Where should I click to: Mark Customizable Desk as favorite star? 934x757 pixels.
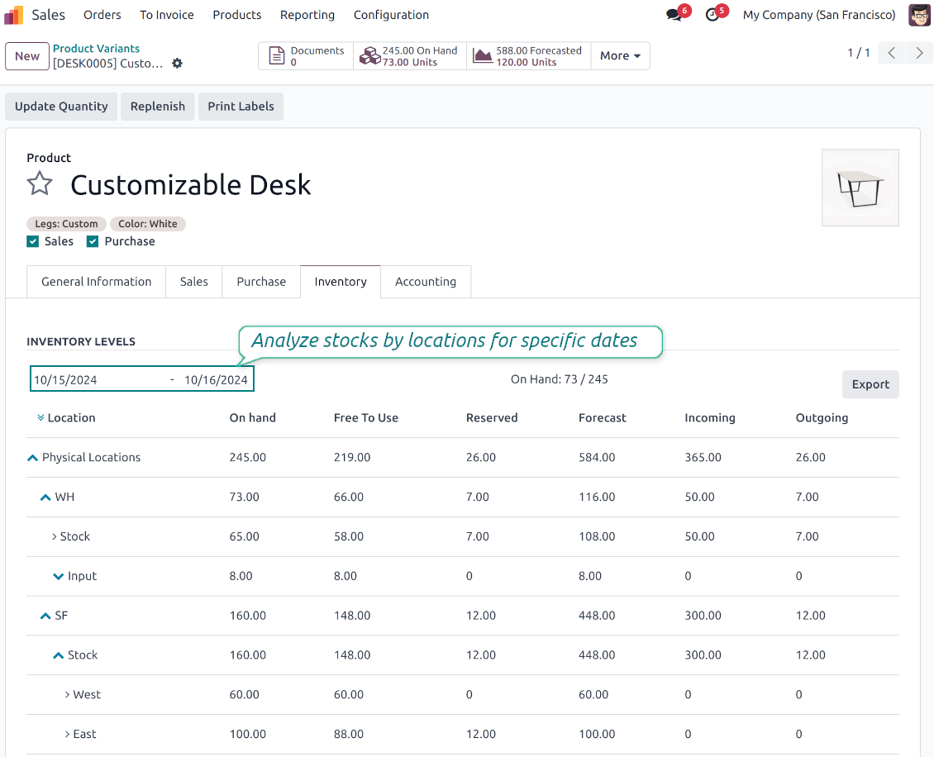click(x=40, y=183)
